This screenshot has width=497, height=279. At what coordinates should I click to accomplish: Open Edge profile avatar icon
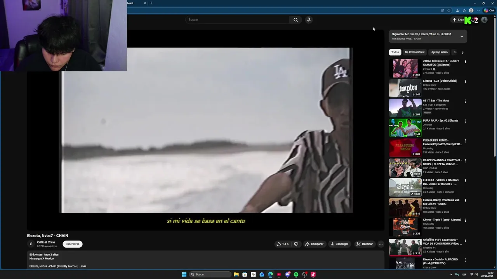471,10
